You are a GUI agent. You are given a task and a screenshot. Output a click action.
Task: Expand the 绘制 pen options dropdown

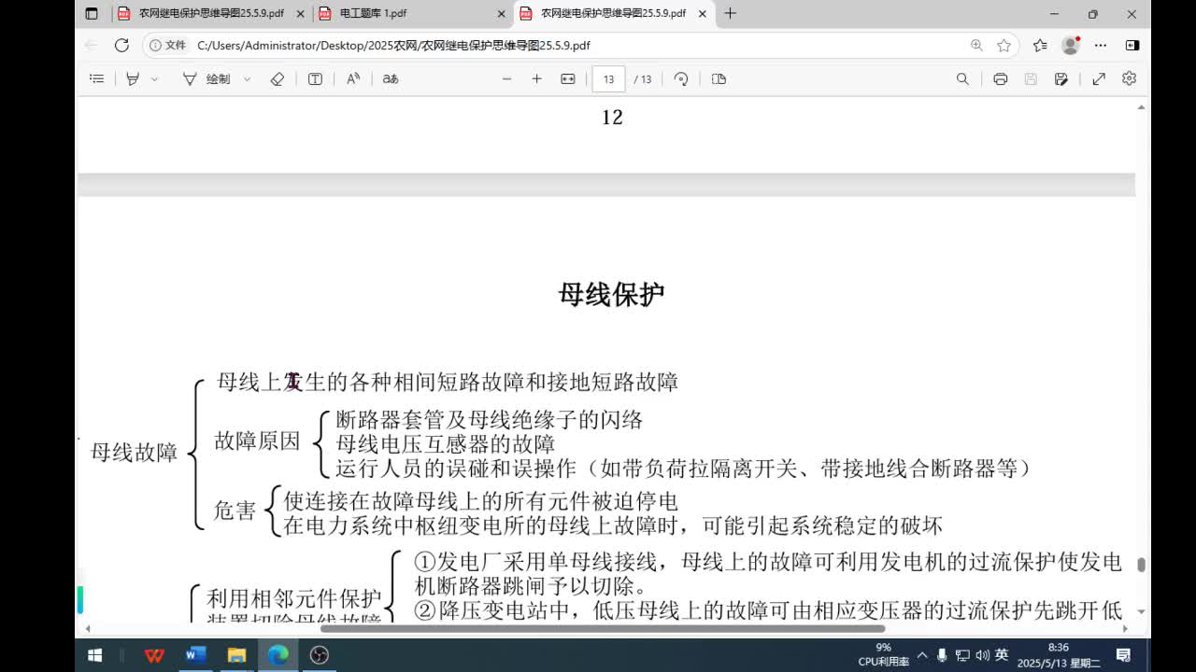[x=247, y=79]
